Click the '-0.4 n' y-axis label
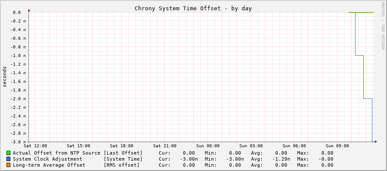 click(18, 30)
